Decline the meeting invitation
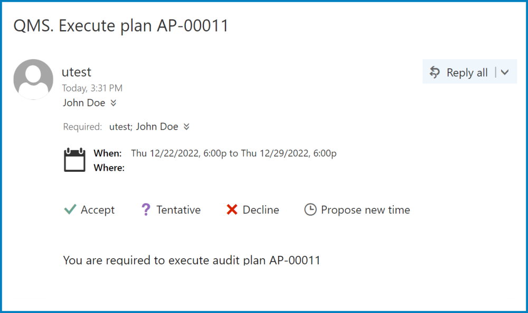 (259, 209)
